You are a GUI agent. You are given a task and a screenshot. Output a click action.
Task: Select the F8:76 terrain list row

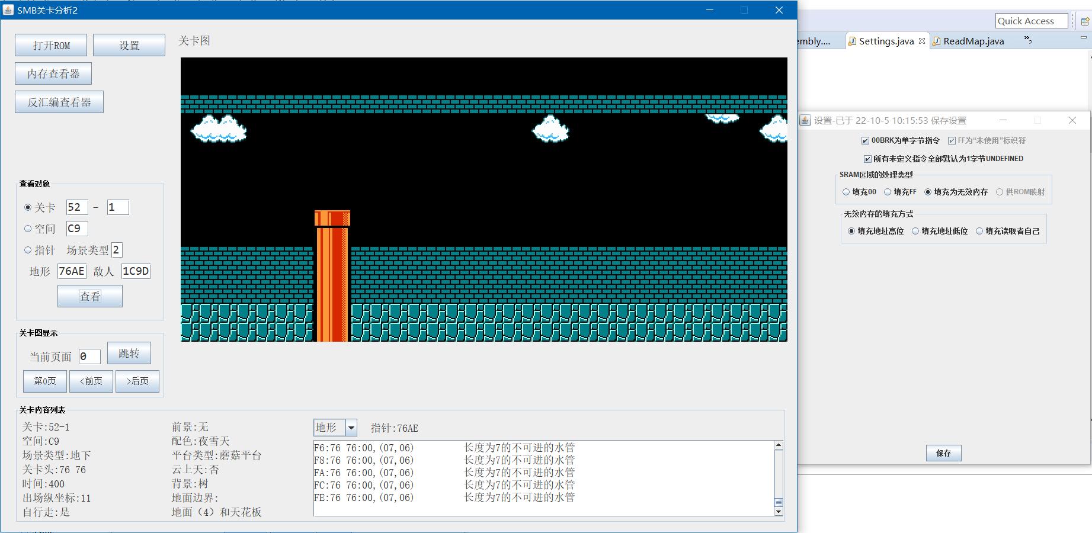(x=543, y=460)
